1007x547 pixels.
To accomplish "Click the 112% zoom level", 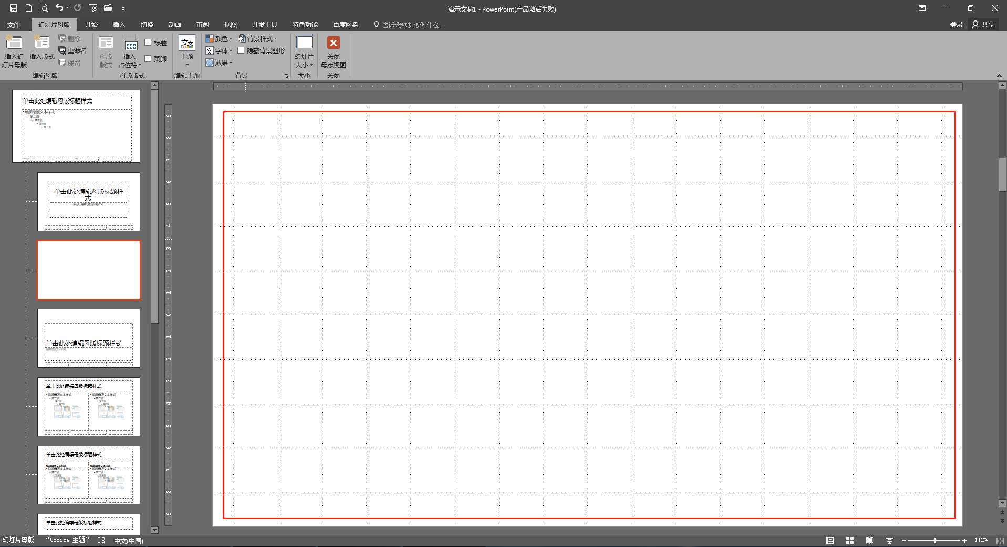I will 981,540.
